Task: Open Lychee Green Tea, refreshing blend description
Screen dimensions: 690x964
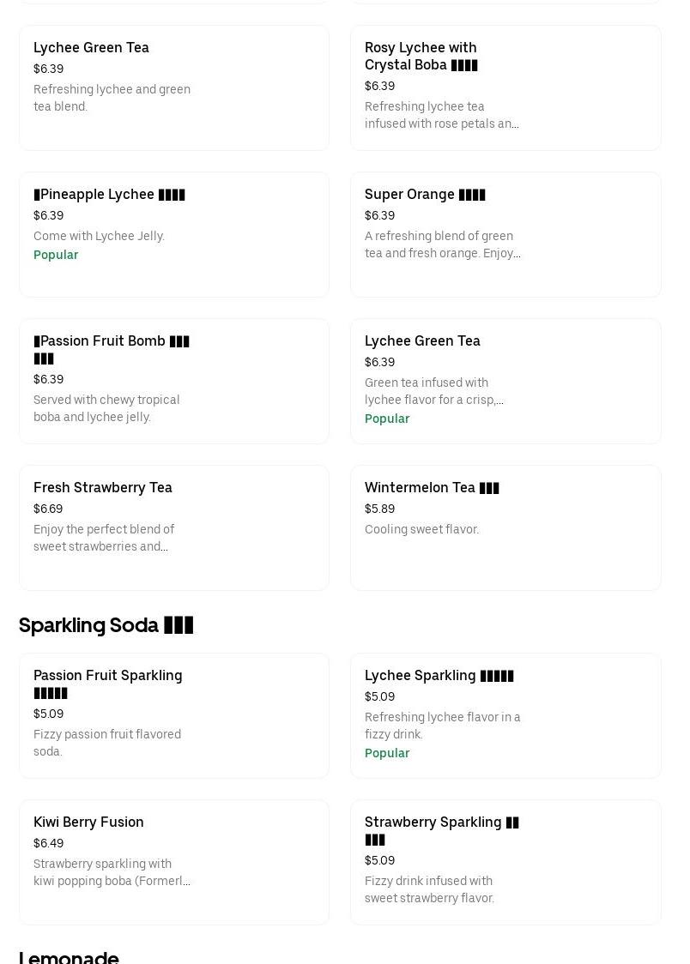Action: click(x=112, y=98)
